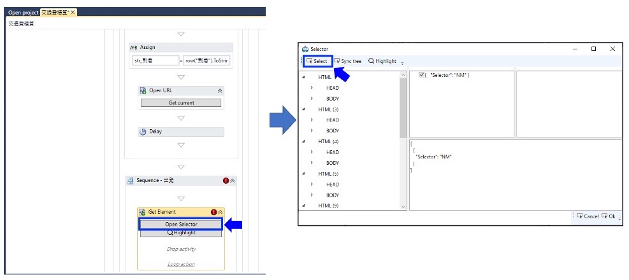Click the Open URL activity icon
The height and width of the screenshot is (280, 629).
[x=143, y=90]
